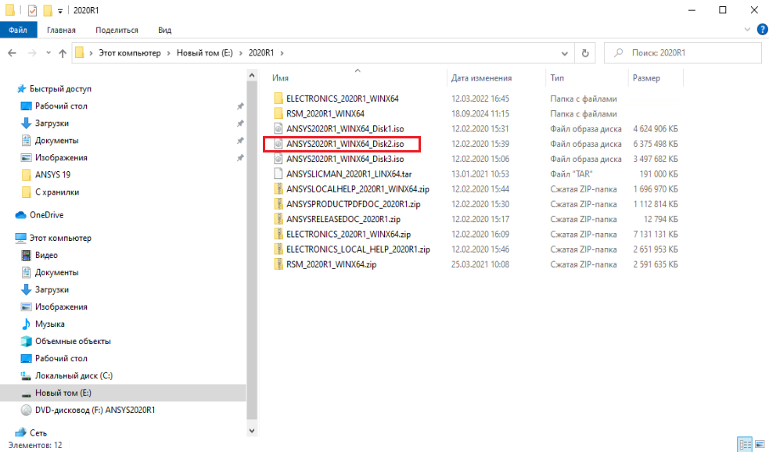Image resolution: width=769 pixels, height=452 pixels.
Task: Open quick access toolbar customize dropdown
Action: click(x=59, y=11)
